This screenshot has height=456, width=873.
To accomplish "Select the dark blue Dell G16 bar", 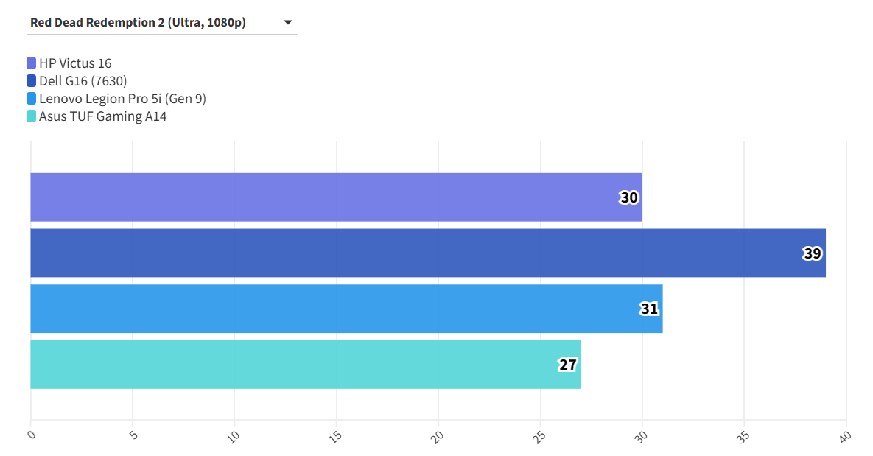I will (413, 253).
